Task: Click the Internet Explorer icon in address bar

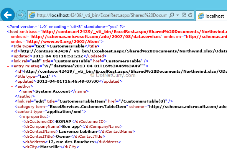Action: [32, 15]
